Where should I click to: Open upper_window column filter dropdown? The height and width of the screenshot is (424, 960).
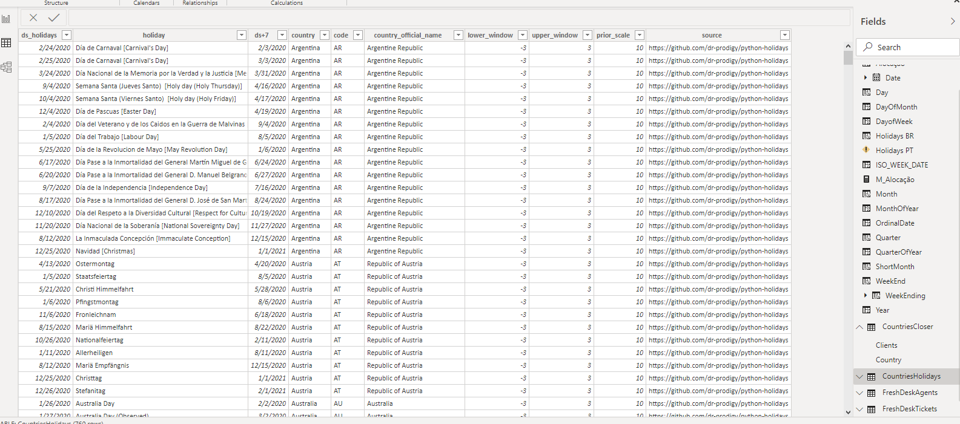pos(588,35)
